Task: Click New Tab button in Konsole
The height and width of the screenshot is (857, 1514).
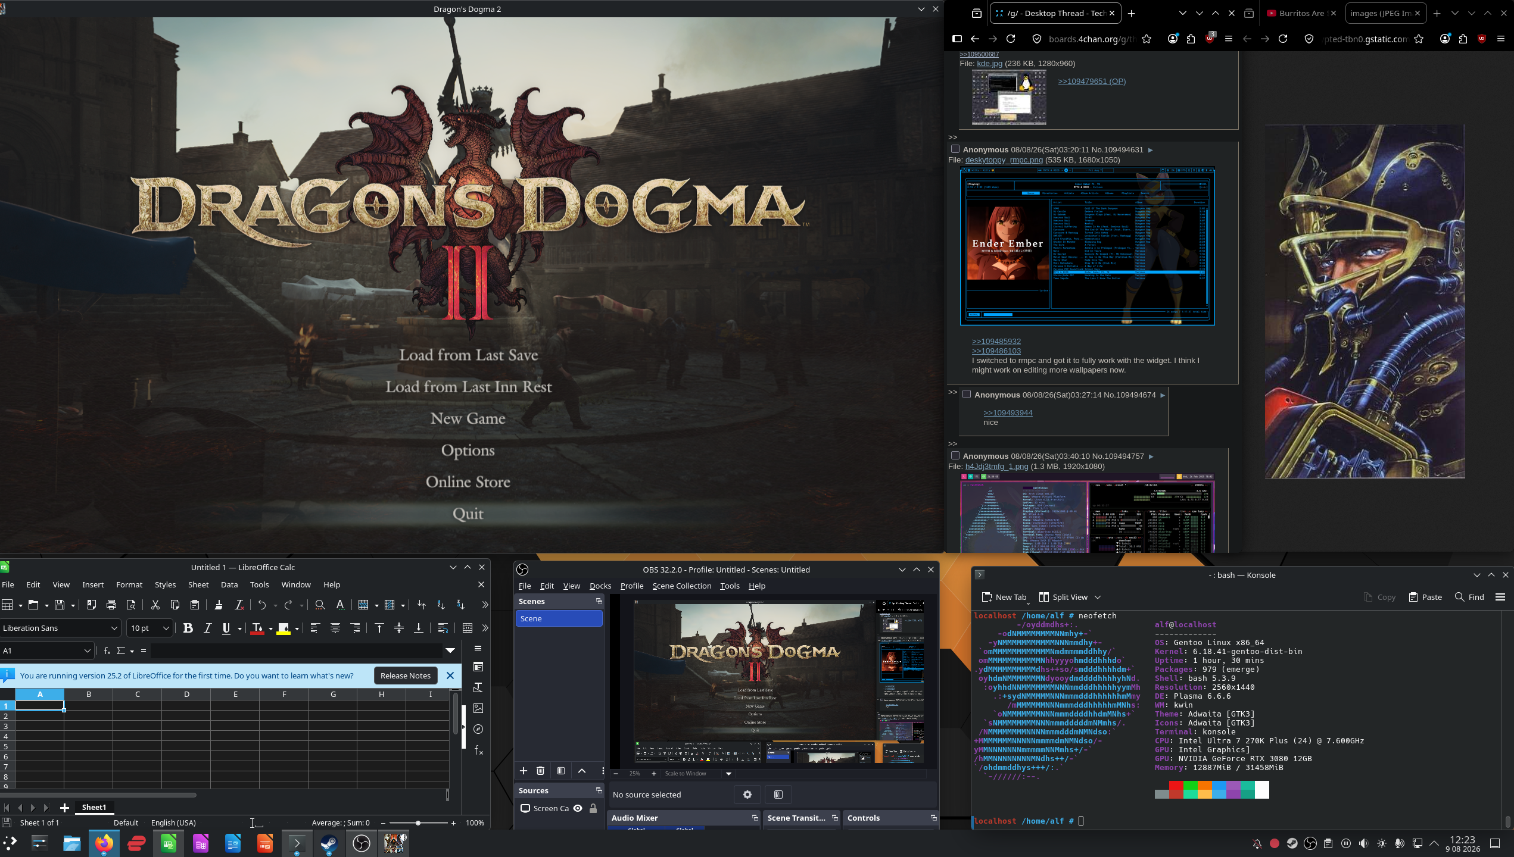Action: [1004, 597]
